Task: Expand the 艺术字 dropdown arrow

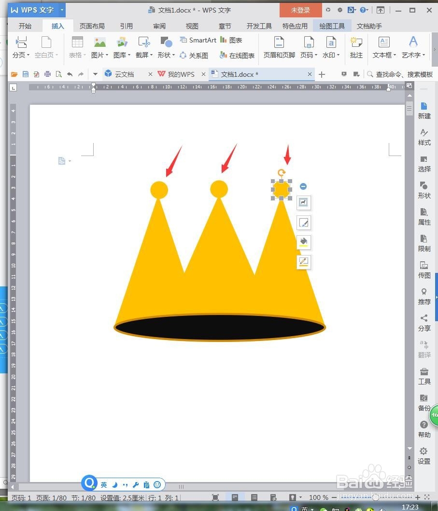Action: pyautogui.click(x=424, y=55)
